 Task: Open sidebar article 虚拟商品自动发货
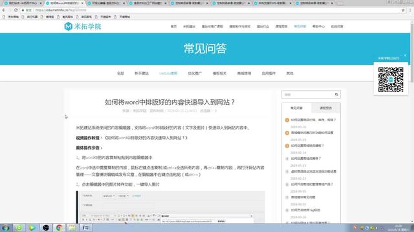(x=313, y=171)
